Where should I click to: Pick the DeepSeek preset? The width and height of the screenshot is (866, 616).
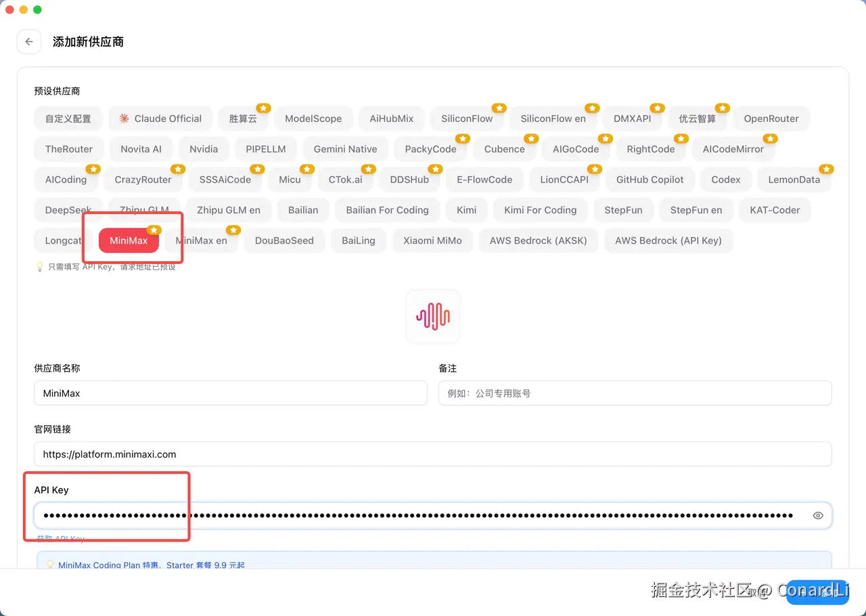pyautogui.click(x=68, y=210)
